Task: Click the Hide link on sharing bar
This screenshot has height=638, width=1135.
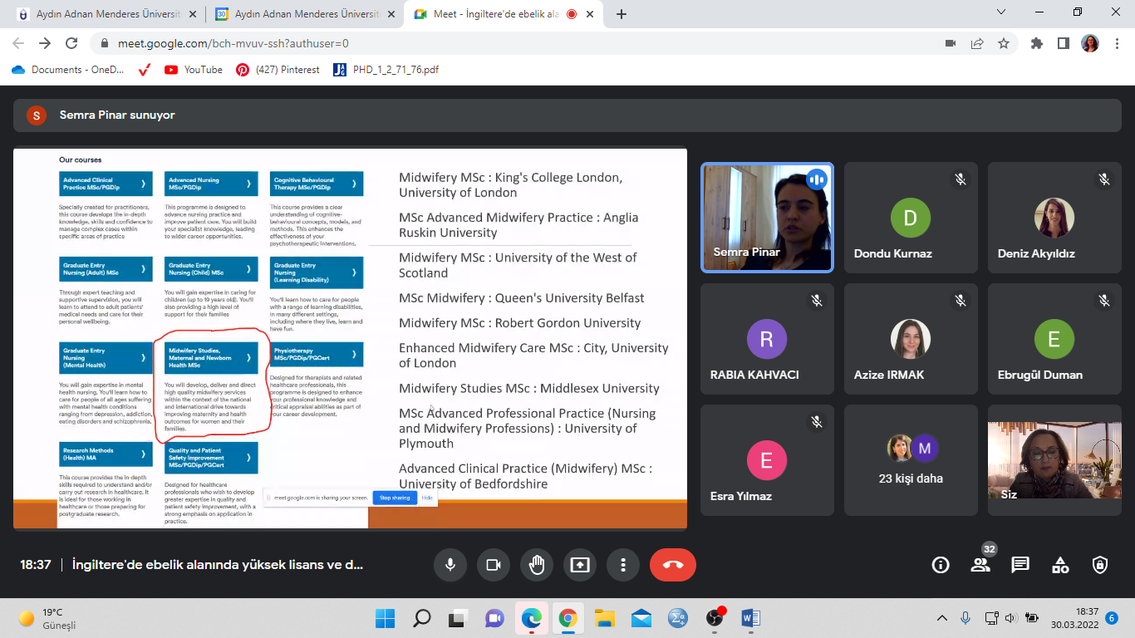Action: click(x=427, y=498)
